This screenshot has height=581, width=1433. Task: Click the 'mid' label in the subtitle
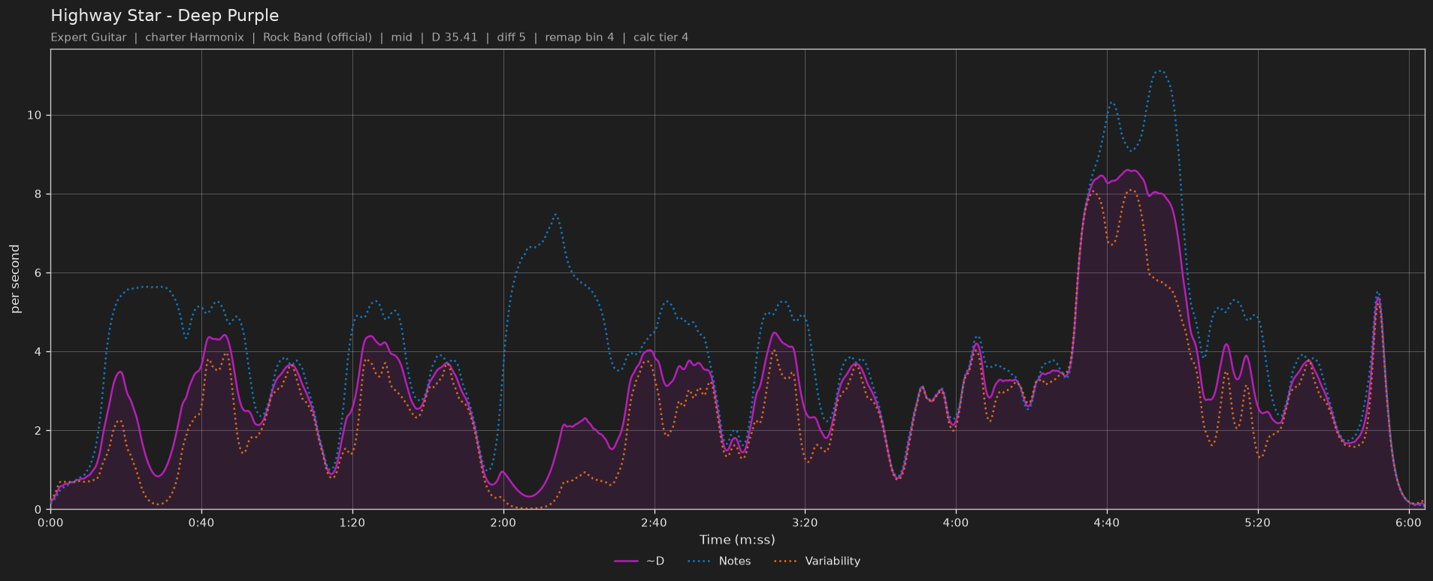402,38
